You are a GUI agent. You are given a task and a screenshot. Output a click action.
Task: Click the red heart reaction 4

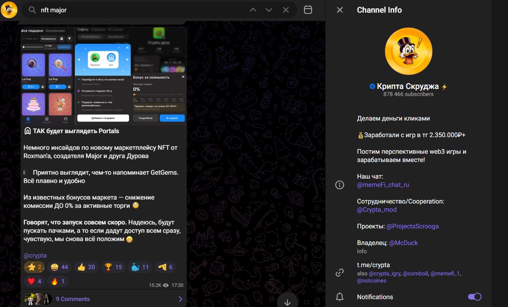point(34,281)
